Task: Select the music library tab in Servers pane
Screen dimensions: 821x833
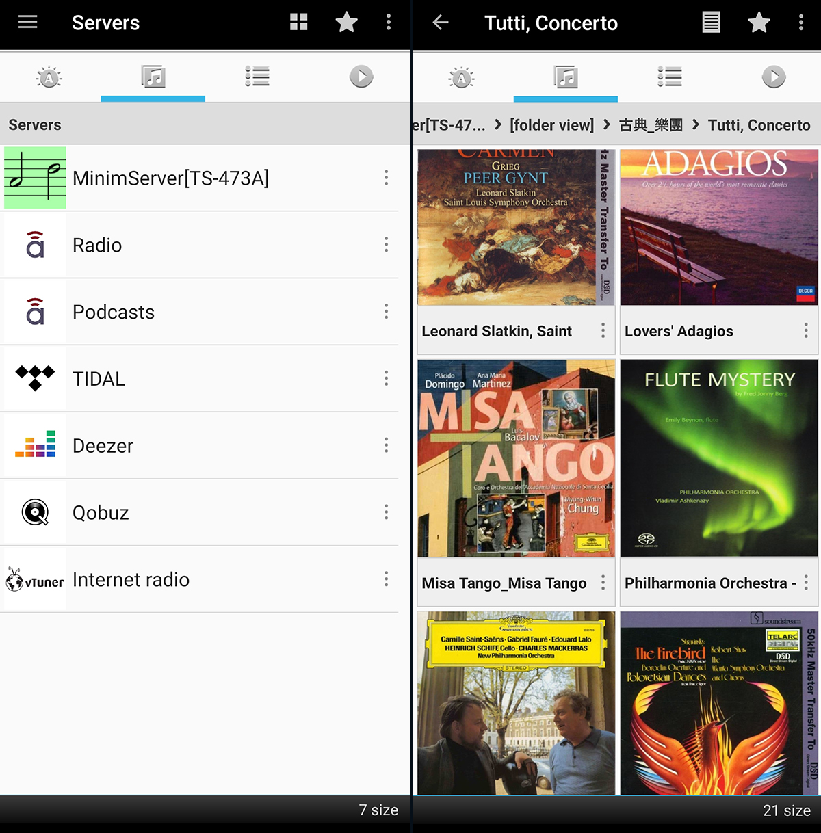Action: coord(153,77)
